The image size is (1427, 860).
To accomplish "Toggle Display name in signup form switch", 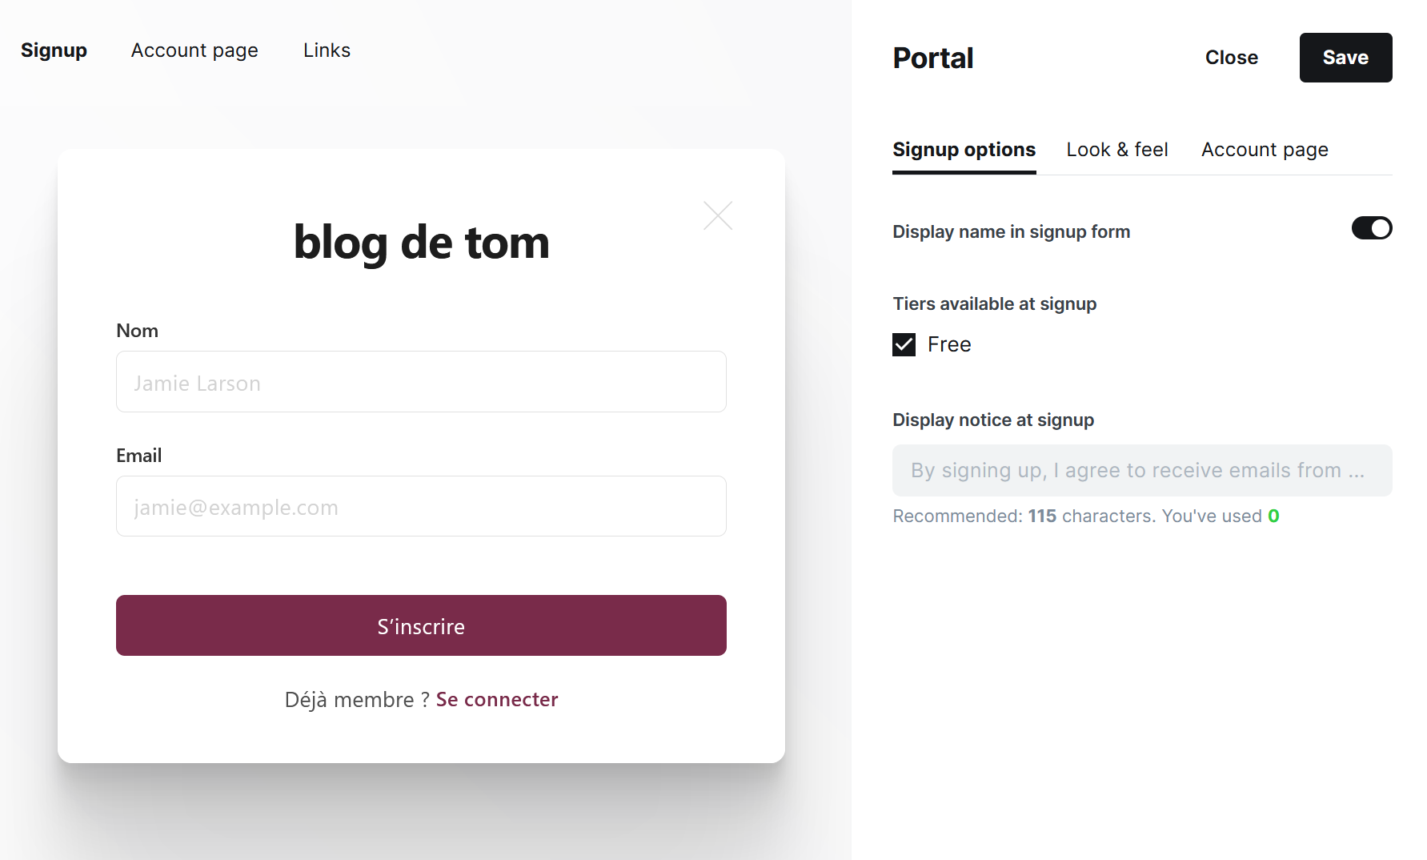I will click(x=1371, y=228).
